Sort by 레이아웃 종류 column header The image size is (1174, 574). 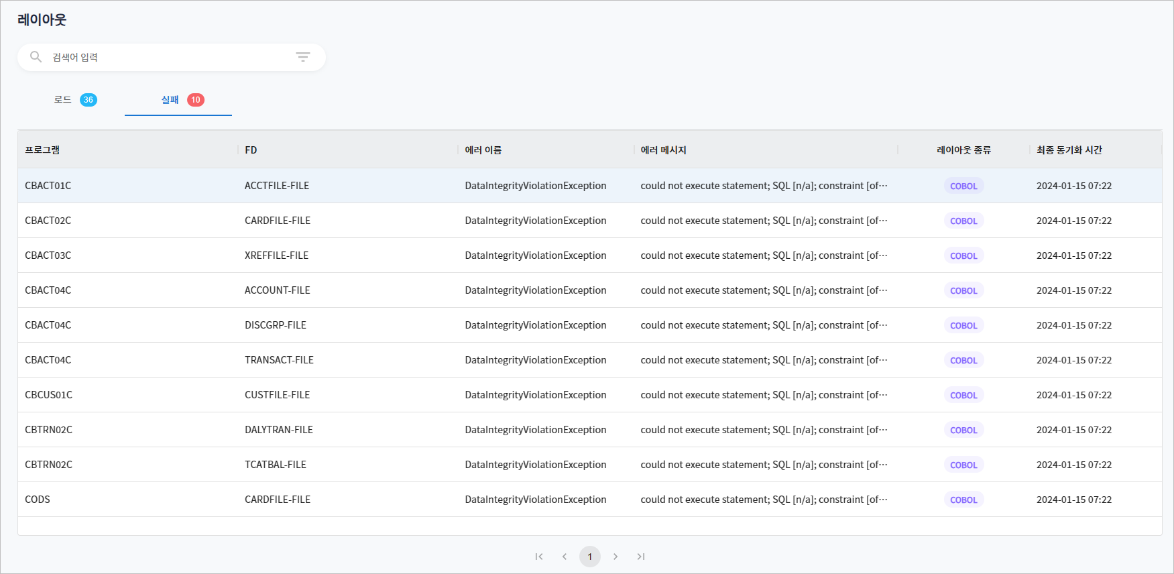pyautogui.click(x=963, y=150)
